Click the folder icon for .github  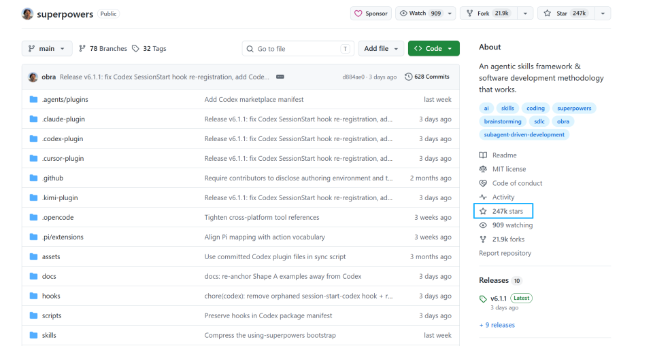[34, 178]
